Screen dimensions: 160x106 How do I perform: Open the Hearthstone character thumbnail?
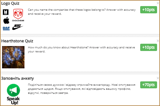13,57
